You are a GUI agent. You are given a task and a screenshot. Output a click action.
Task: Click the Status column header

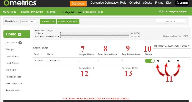[148, 54]
